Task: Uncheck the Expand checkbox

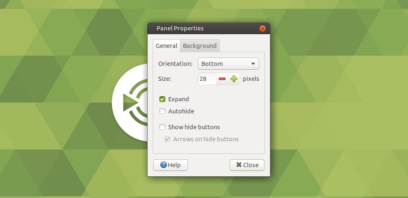Action: pyautogui.click(x=162, y=99)
